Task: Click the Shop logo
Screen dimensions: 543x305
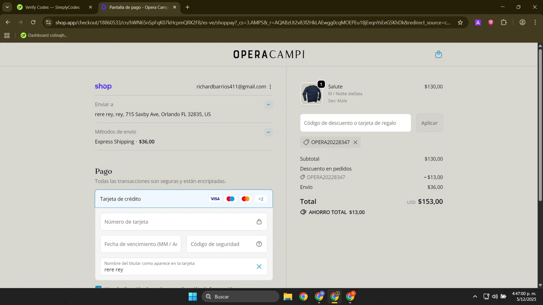Action: coord(103,86)
